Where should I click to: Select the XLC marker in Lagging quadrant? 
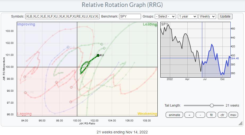click(25, 77)
